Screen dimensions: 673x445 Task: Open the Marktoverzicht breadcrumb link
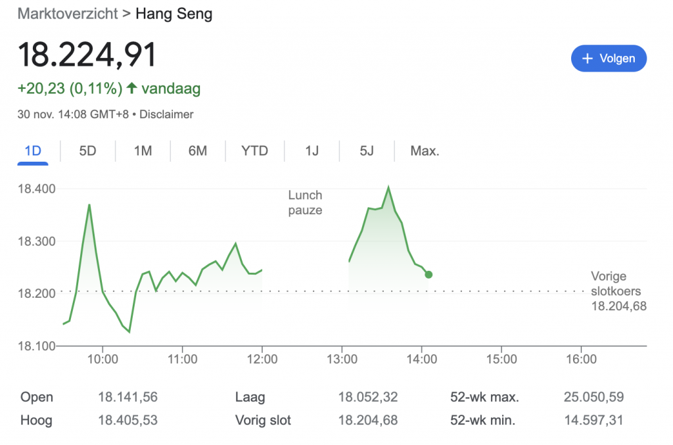[x=68, y=14]
